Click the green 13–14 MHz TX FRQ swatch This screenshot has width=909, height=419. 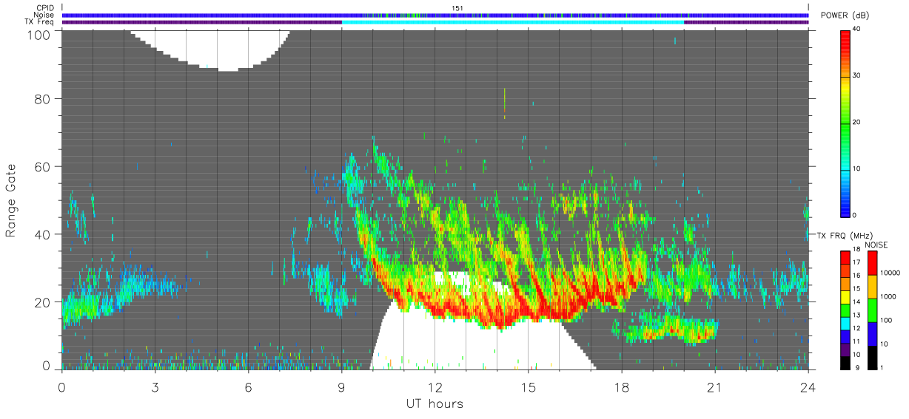point(846,309)
